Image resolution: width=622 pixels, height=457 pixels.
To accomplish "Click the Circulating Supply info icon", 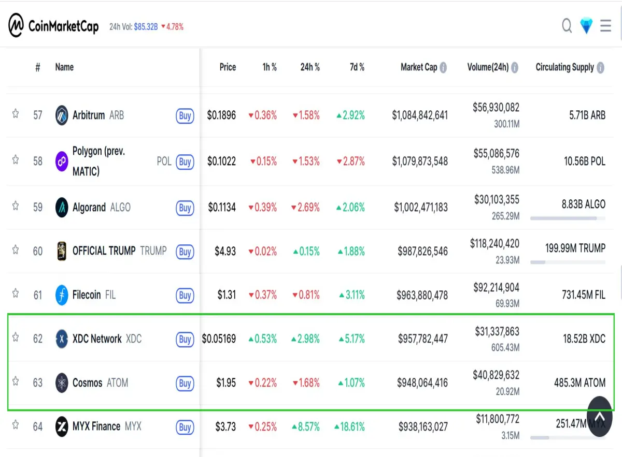I will tap(600, 67).
